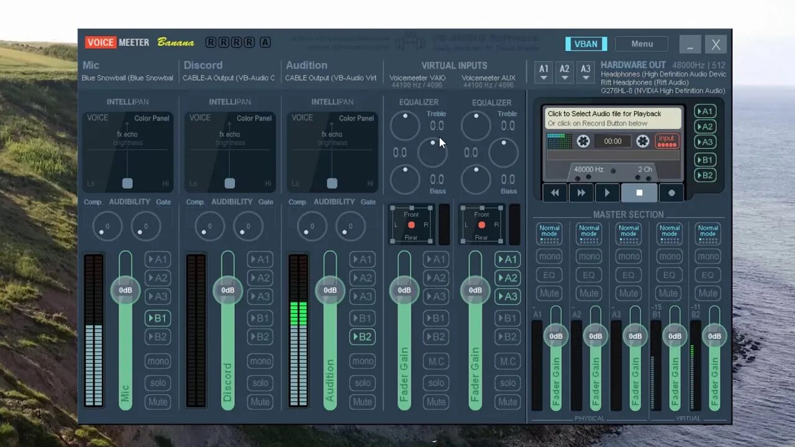Toggle recorder output to A1
The height and width of the screenshot is (447, 795).
[705, 111]
